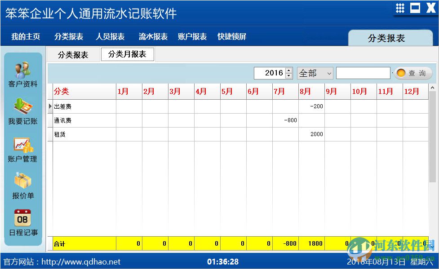Switch to the 分类月报表 tab
Screen dimensions: 439x269
[127, 53]
